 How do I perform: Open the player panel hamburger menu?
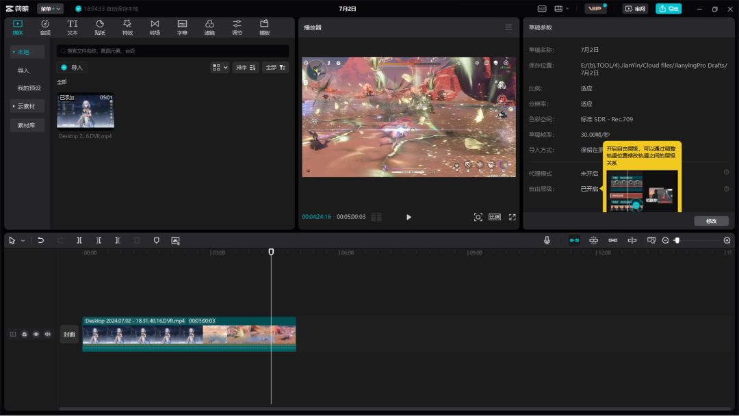coord(508,27)
